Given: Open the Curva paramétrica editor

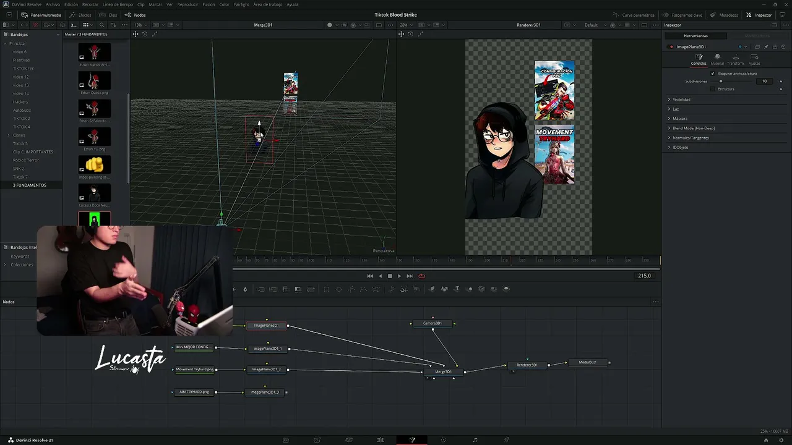Looking at the screenshot, I should tap(634, 15).
